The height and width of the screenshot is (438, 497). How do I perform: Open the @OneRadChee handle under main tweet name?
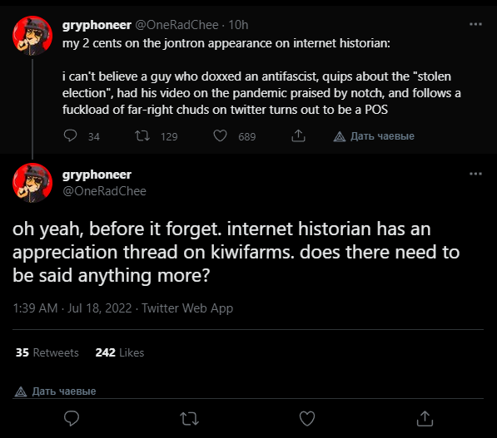point(104,191)
